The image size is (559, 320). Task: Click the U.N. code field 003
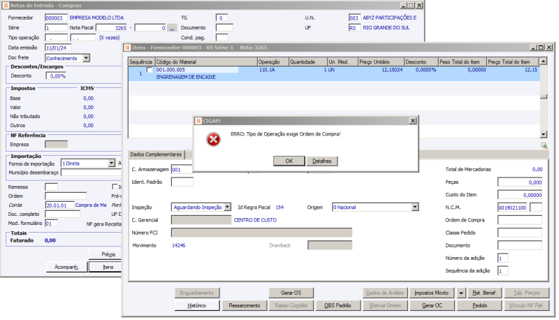[x=354, y=18]
